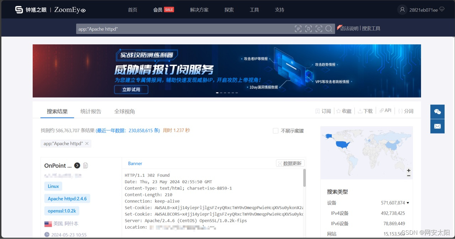Click the threat intelligence banner image
The height and width of the screenshot is (239, 455).
(x=227, y=71)
